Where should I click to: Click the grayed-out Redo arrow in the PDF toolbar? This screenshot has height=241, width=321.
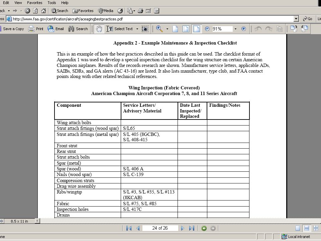point(269,29)
